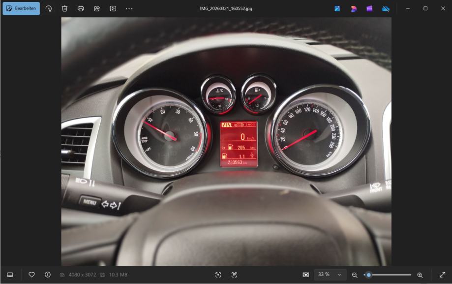The image size is (452, 284).
Task: Delete the photo with the trash icon
Action: tap(64, 8)
